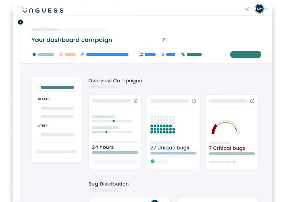The image size is (285, 202).
Task: Select the second item under DETAILS
Action: (x=57, y=117)
